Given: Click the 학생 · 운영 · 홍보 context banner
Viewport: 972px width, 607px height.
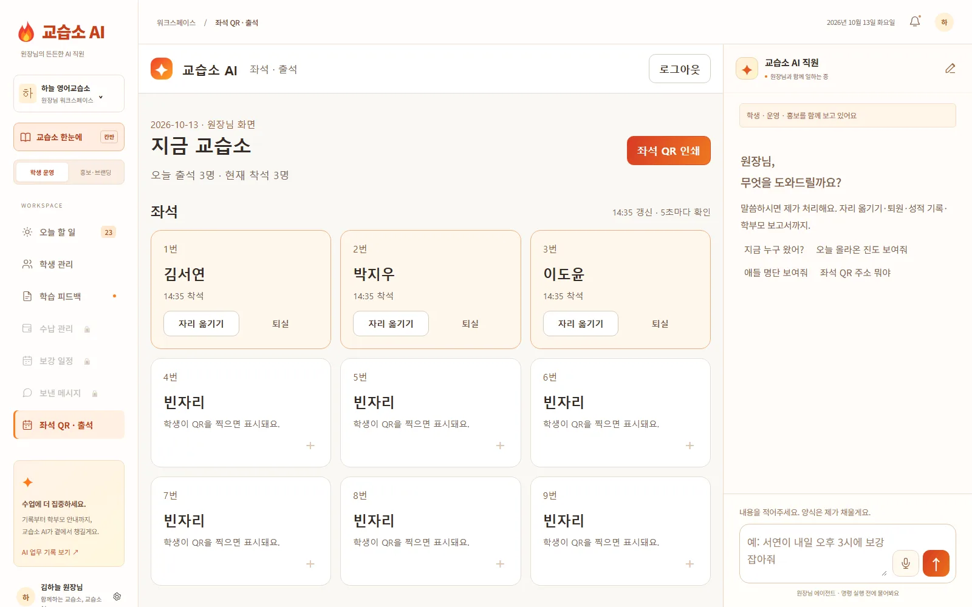Looking at the screenshot, I should 847,115.
